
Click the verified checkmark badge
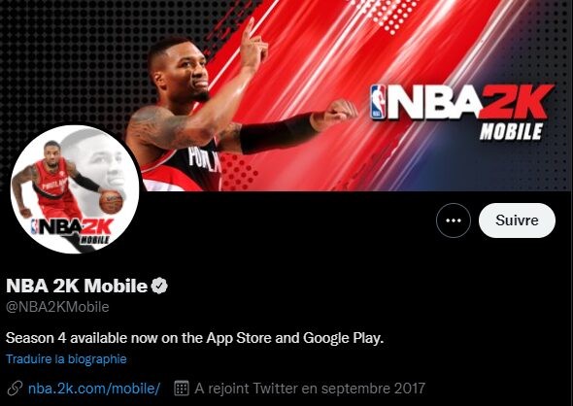click(x=159, y=286)
